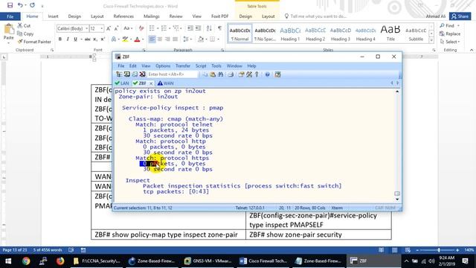Click the Undo arrow in Word's quick access toolbar
The image size is (476, 268).
[20, 5]
